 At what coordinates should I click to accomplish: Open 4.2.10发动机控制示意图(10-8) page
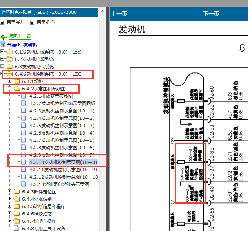tap(63, 162)
